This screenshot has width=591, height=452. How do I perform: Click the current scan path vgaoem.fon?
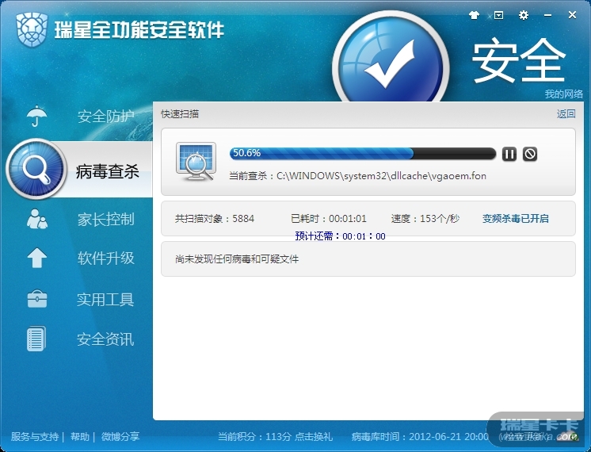tap(357, 176)
